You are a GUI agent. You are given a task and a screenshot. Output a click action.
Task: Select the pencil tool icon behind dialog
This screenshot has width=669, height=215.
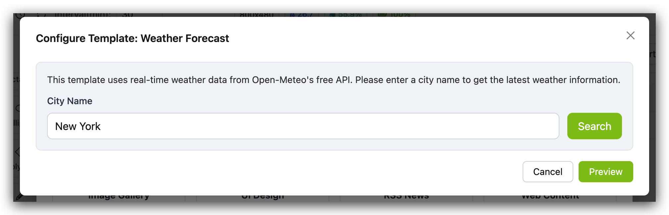point(19,197)
